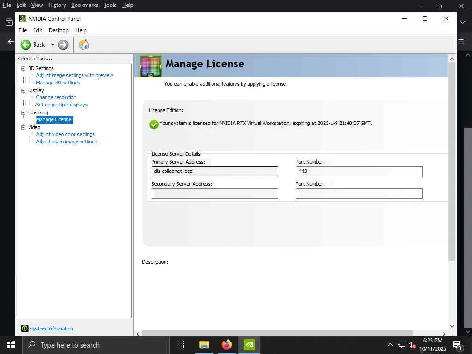The width and height of the screenshot is (472, 354).
Task: Collapse the Display tree node
Action: [24, 90]
